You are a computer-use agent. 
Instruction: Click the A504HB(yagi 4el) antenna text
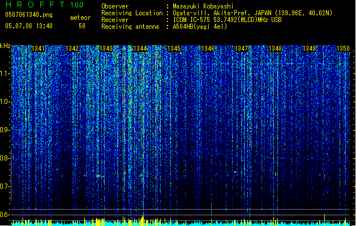[x=200, y=27]
